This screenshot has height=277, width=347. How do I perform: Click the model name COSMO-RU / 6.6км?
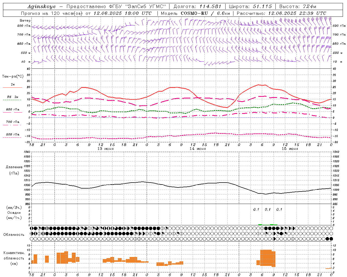tap(205, 13)
